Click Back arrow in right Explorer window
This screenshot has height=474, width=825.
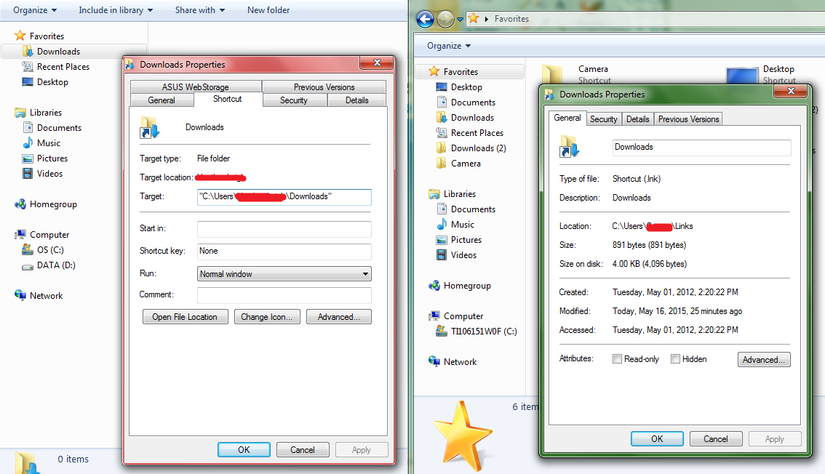[425, 20]
